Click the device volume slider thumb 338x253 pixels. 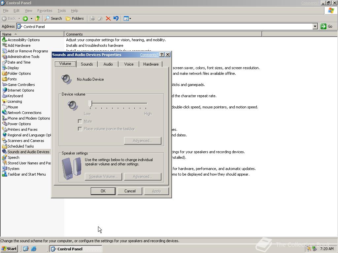coord(90,104)
